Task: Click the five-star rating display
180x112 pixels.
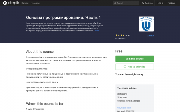Action: pyautogui.click(x=121, y=35)
